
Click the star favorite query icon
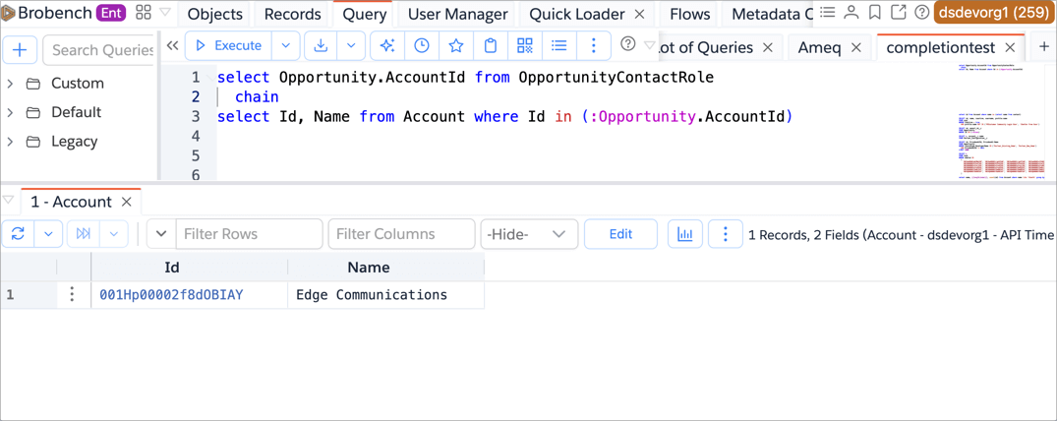pyautogui.click(x=456, y=46)
